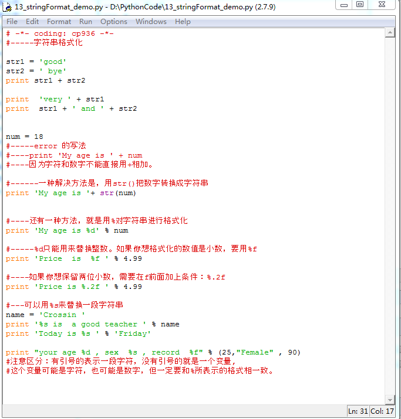Click the line print 'My age is %d' % num
Screen dimensions: 401x419
[67, 230]
